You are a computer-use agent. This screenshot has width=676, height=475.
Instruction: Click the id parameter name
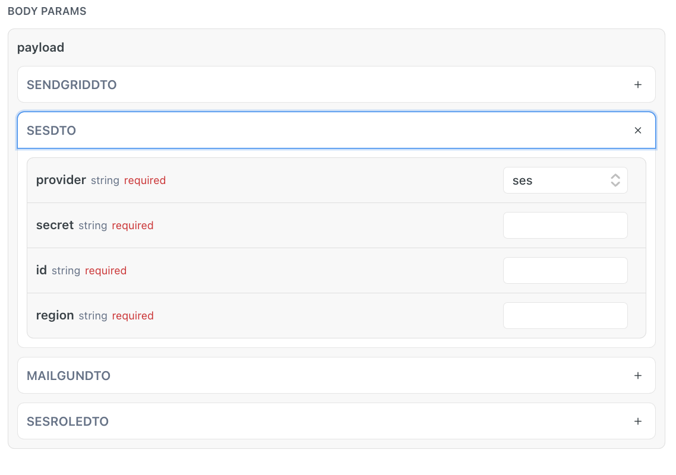42,270
